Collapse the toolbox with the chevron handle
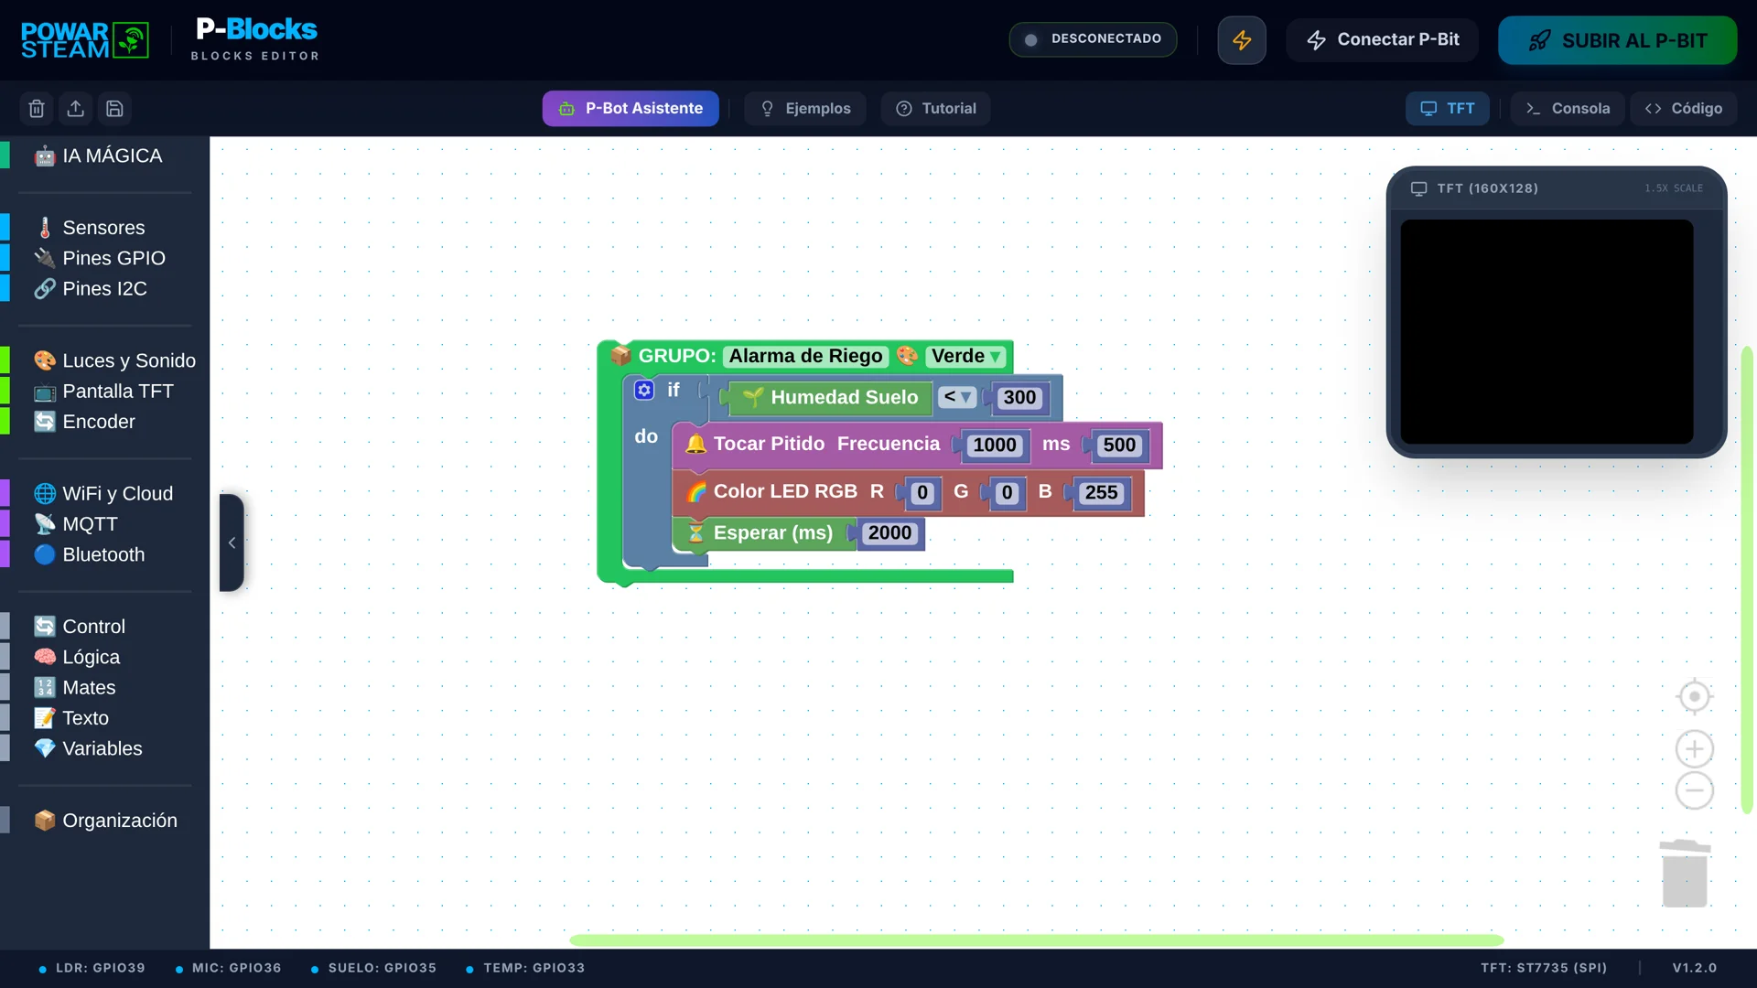The width and height of the screenshot is (1757, 988). click(x=232, y=542)
